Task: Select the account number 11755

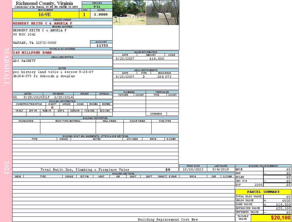Action: point(102,46)
